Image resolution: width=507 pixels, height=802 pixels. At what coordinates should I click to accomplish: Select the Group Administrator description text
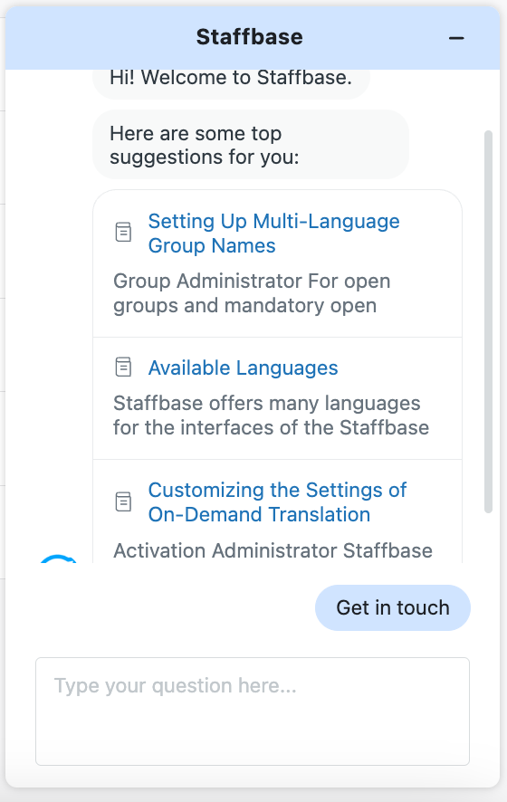pos(252,293)
